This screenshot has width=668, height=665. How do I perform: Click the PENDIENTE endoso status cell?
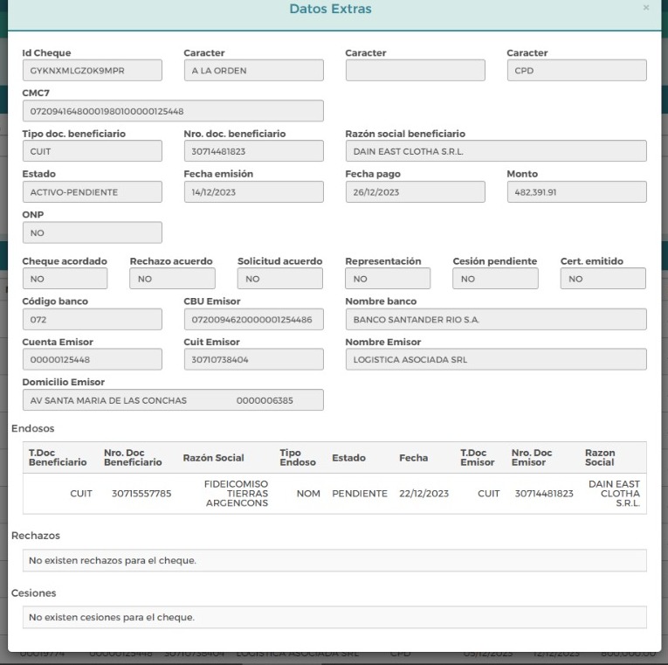coord(360,493)
